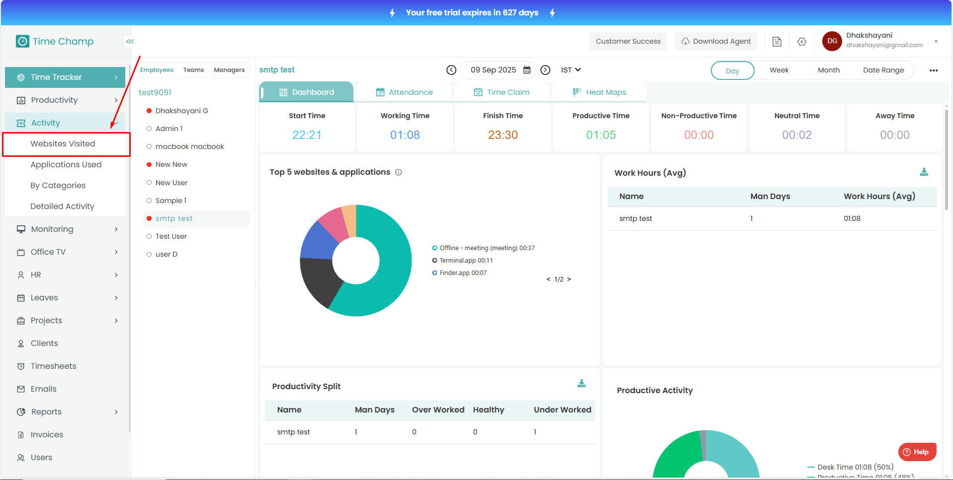Viewport: 953px width, 480px height.
Task: Switch to Month view
Action: click(x=828, y=70)
